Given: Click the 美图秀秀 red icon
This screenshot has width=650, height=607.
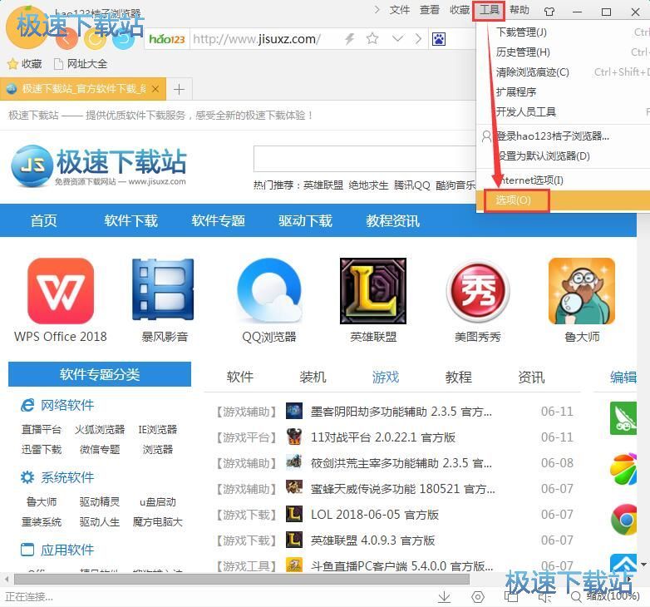Looking at the screenshot, I should click(478, 291).
